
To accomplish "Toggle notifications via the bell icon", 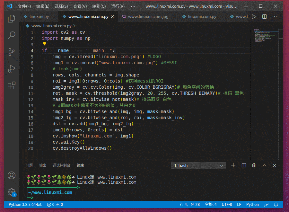I will 276,205.
